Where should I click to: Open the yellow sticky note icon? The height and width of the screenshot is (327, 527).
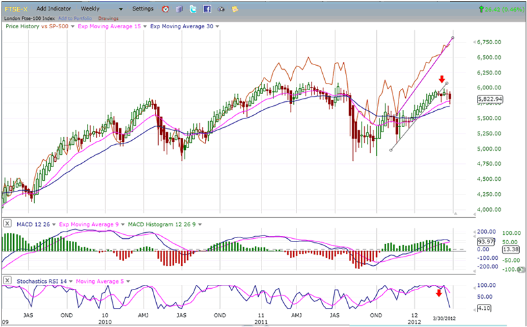[235, 9]
